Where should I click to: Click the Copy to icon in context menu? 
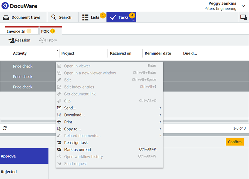59,129
